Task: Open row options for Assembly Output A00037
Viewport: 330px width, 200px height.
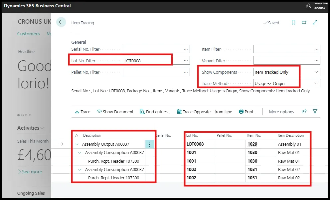Action: (x=149, y=144)
